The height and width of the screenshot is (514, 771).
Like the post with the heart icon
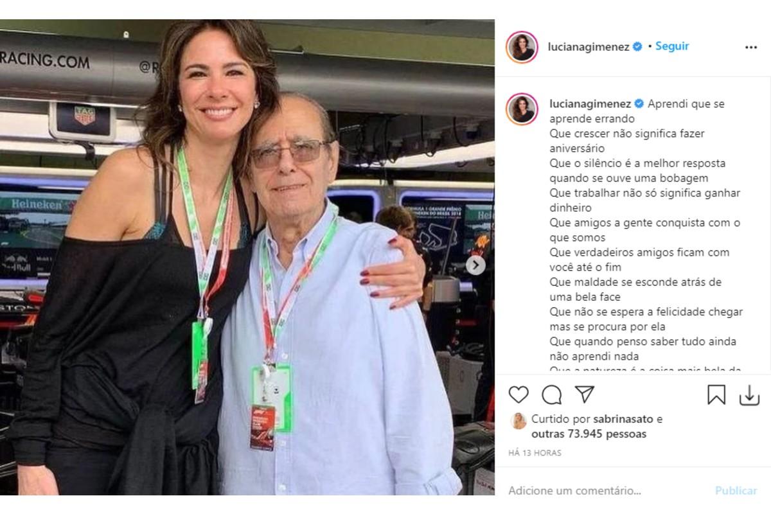click(518, 394)
